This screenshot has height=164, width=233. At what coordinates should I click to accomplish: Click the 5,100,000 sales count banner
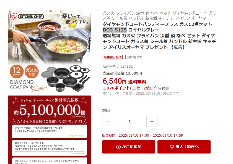[x=50, y=110]
